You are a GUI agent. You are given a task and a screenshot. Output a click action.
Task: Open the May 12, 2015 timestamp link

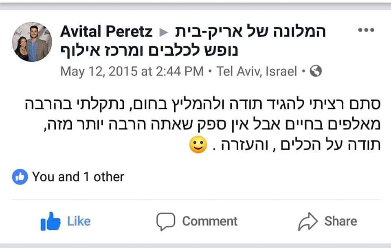pos(132,72)
